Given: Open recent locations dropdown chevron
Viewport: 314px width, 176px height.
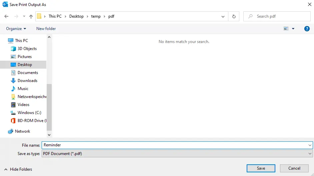Looking at the screenshot, I should click(x=24, y=16).
